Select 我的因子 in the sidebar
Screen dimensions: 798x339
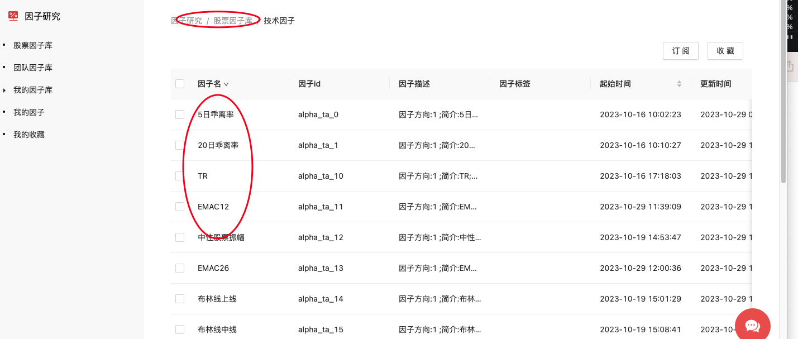click(29, 112)
